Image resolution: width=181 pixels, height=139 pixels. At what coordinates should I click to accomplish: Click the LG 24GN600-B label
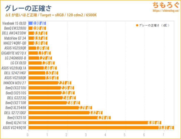(x=15, y=58)
